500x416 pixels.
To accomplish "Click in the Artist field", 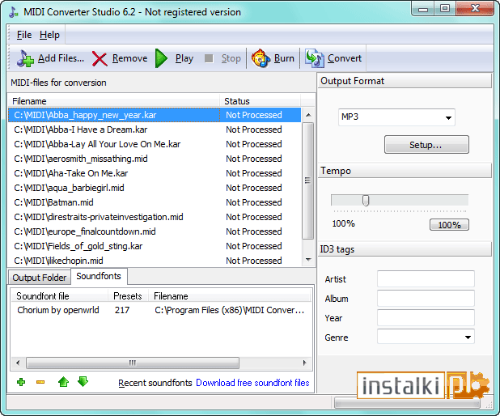I will coord(426,279).
